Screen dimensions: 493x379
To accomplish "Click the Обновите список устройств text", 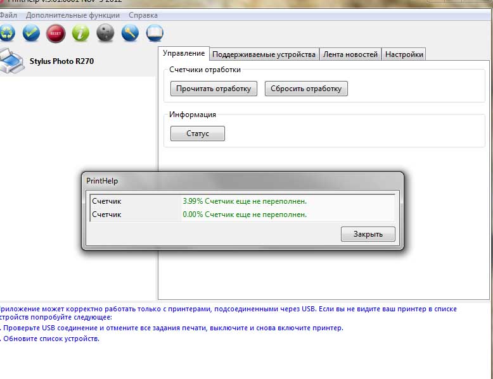I will pyautogui.click(x=51, y=339).
